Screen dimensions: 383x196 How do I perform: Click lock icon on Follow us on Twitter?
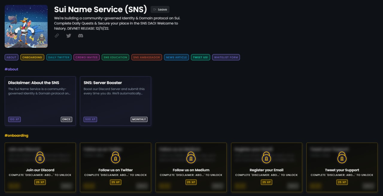point(115,157)
